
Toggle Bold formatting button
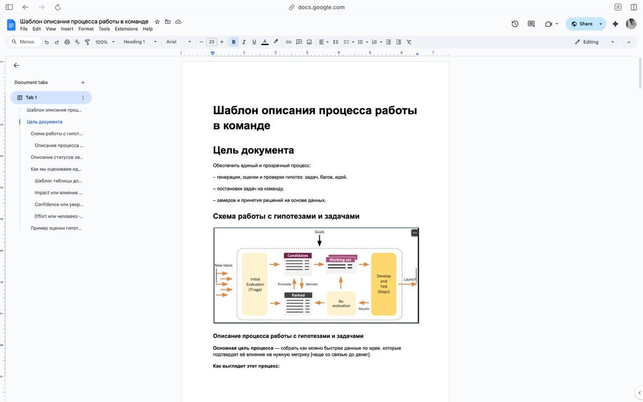click(234, 42)
